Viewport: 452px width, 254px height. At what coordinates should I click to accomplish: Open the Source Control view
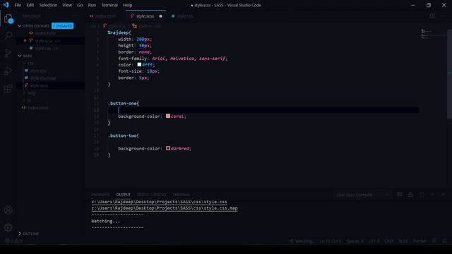point(8,54)
